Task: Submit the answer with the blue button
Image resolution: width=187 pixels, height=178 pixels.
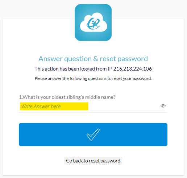Action: click(x=93, y=135)
